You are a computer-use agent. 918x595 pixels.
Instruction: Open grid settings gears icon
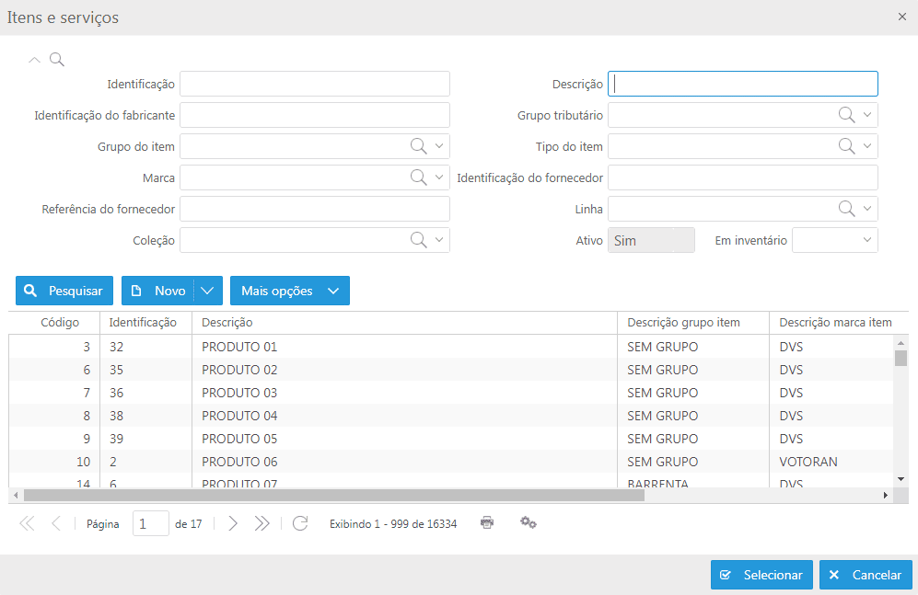529,522
